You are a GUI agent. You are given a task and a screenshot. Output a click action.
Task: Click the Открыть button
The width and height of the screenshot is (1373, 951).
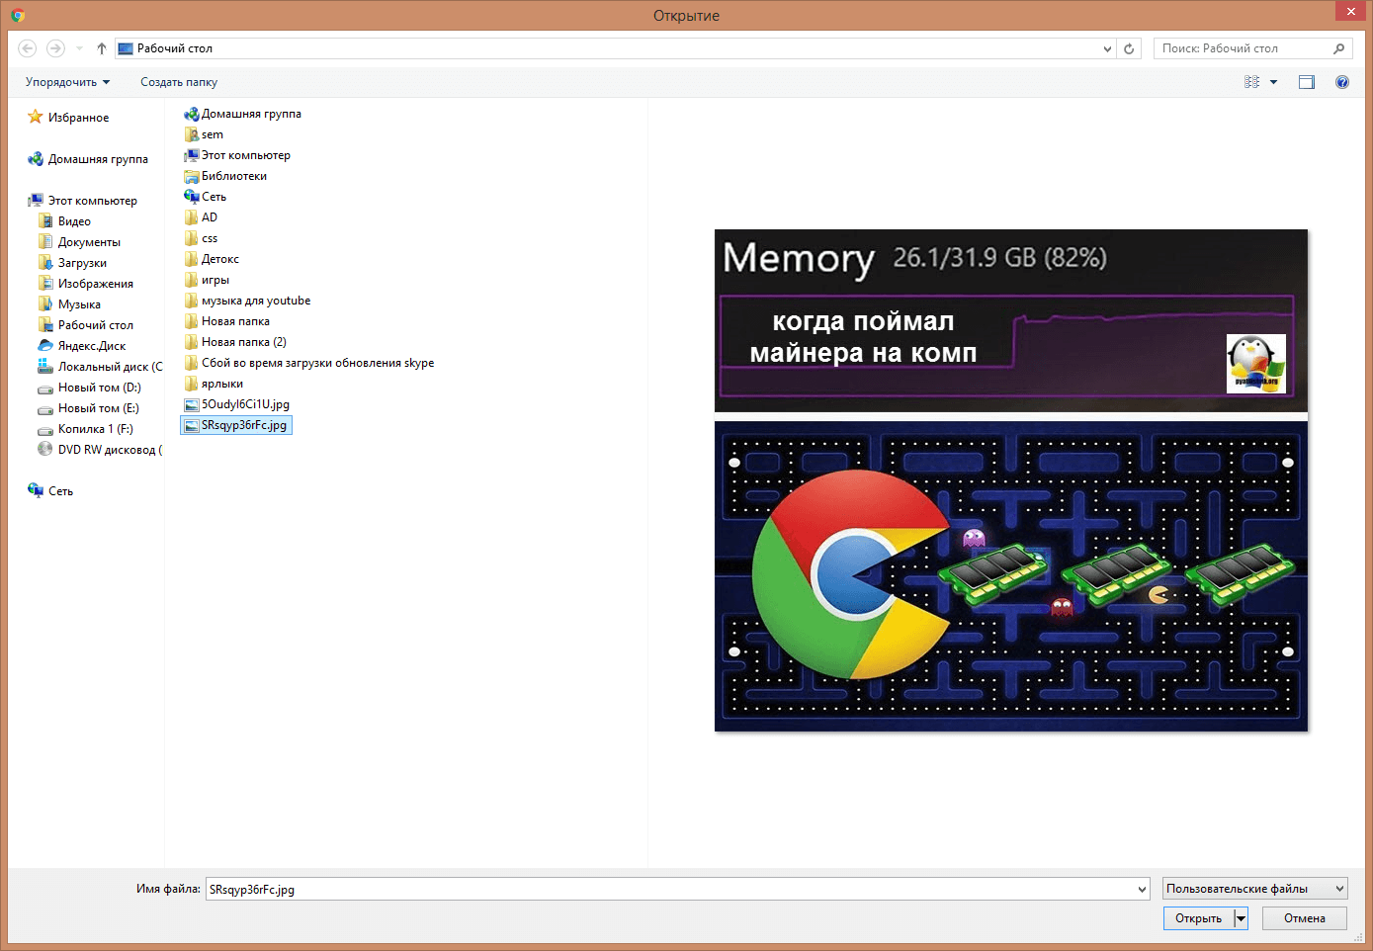[1199, 918]
